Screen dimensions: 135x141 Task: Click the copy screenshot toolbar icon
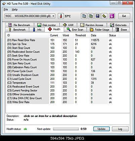pyautogui.click(x=91, y=16)
